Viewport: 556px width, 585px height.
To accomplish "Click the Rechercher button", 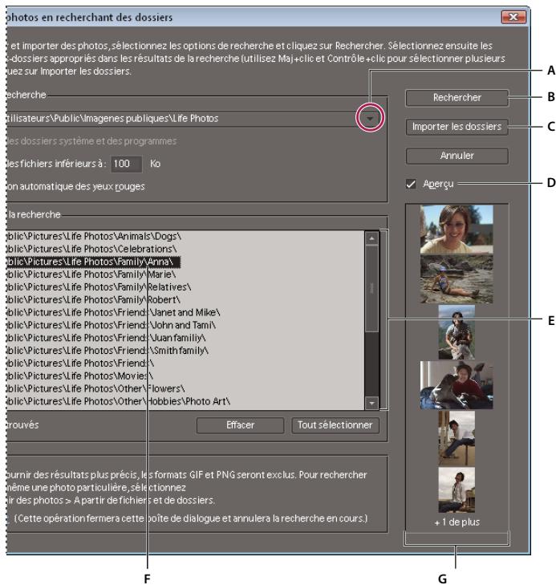I will pos(457,98).
